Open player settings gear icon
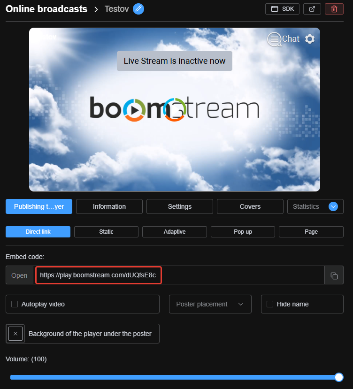 310,39
